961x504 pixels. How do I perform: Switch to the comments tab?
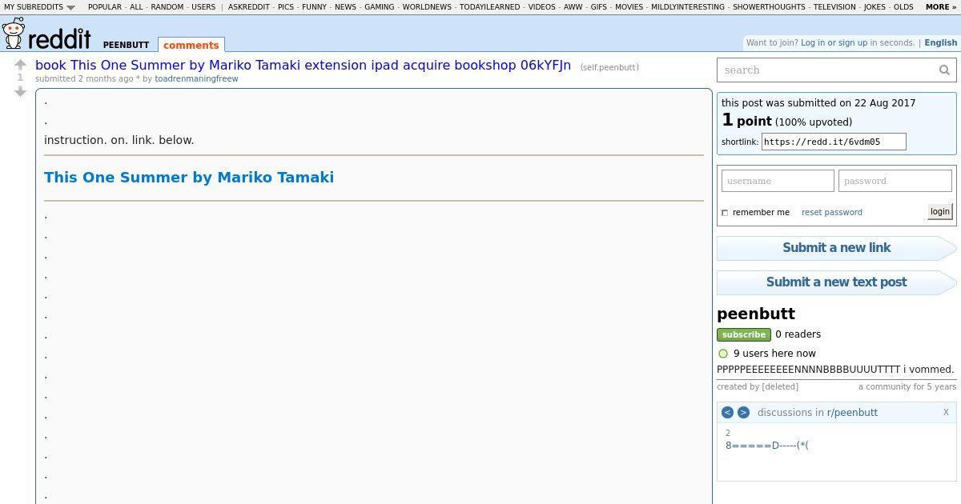(191, 45)
